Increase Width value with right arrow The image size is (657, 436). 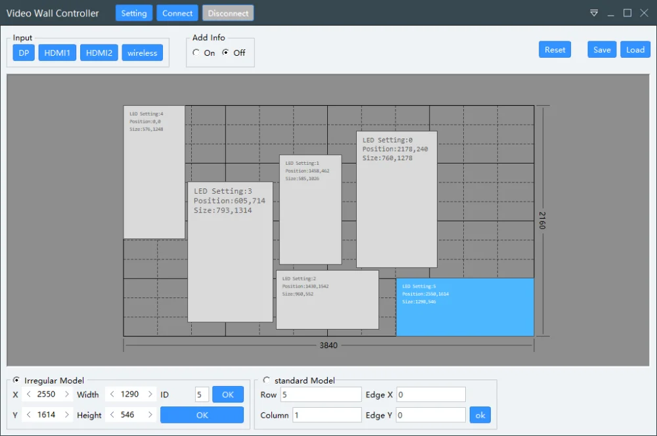pos(150,394)
